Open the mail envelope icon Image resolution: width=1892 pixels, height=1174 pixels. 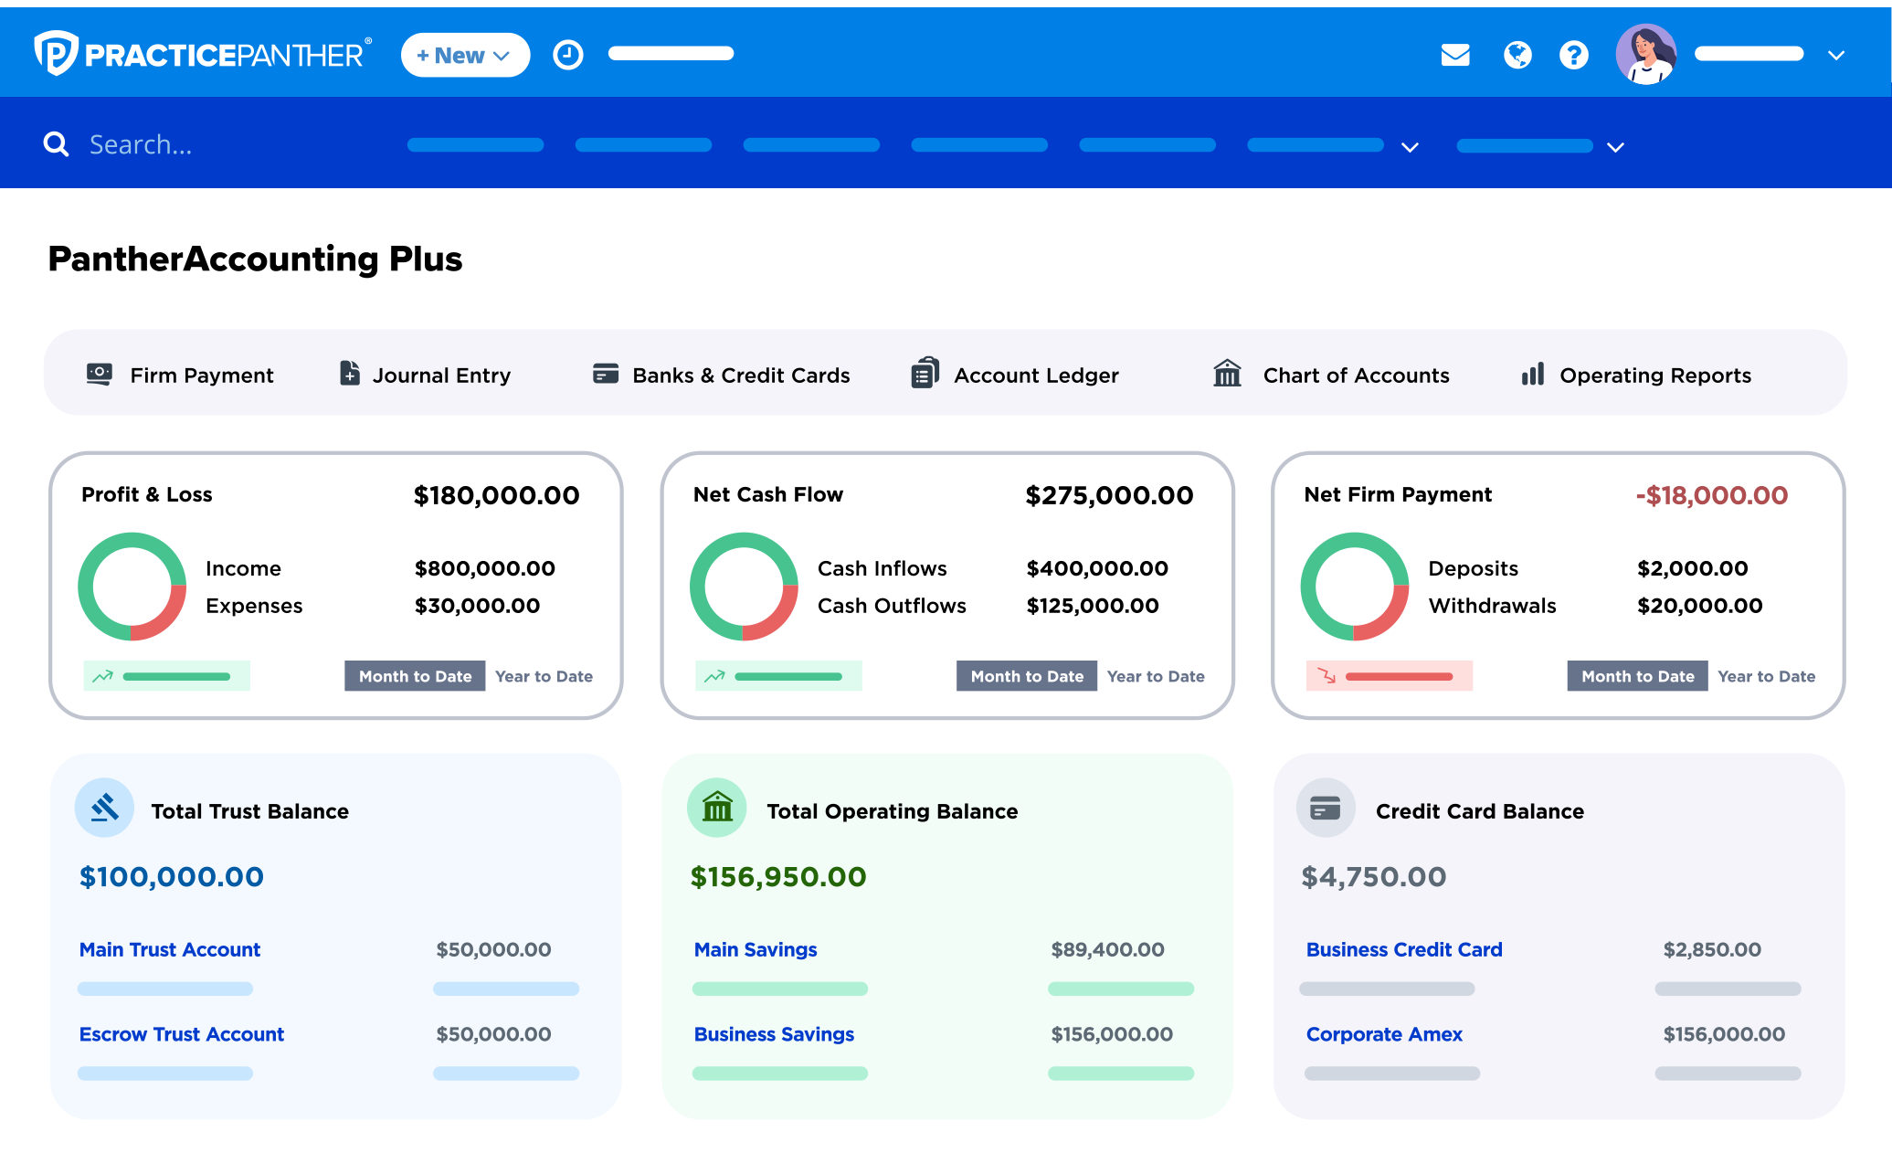[x=1454, y=55]
